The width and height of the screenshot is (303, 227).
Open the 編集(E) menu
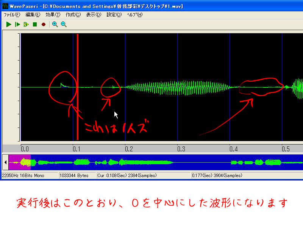(x=33, y=15)
